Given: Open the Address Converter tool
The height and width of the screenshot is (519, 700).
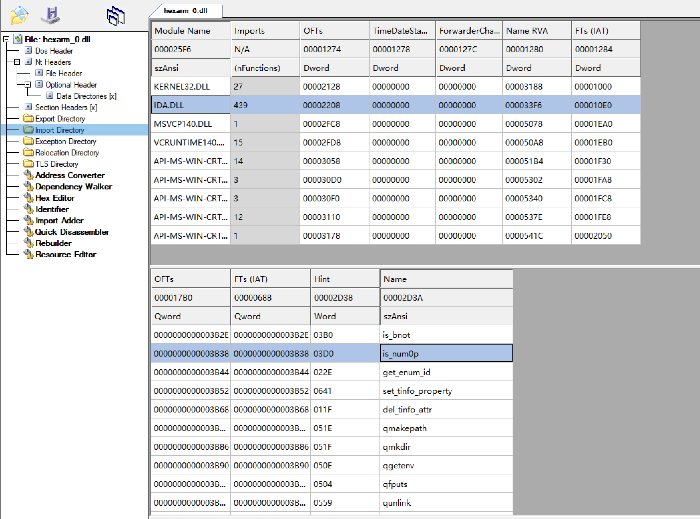Looking at the screenshot, I should point(70,175).
